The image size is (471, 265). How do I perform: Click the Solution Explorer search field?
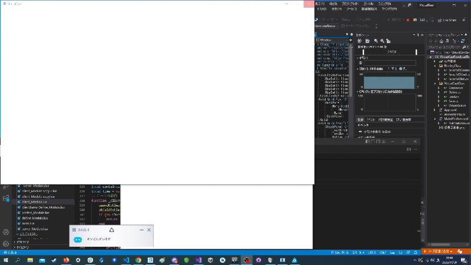tap(447, 47)
